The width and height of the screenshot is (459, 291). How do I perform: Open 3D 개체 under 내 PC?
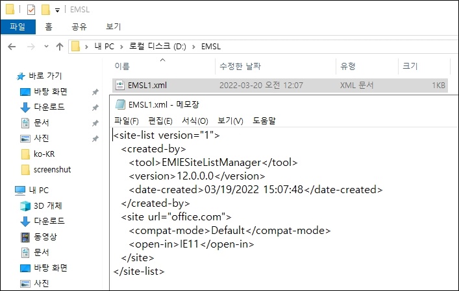click(x=47, y=205)
